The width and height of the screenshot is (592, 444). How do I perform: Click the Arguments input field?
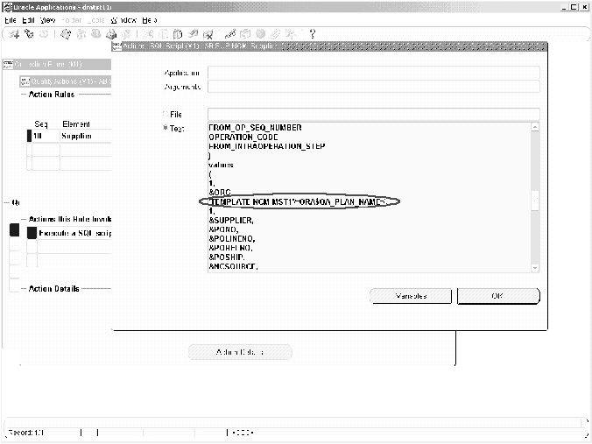(373, 87)
